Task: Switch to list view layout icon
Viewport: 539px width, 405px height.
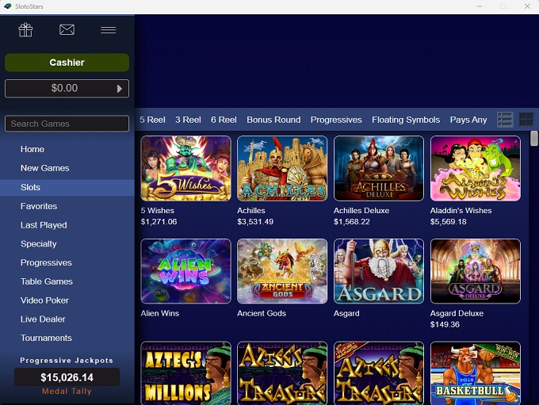Action: click(505, 120)
